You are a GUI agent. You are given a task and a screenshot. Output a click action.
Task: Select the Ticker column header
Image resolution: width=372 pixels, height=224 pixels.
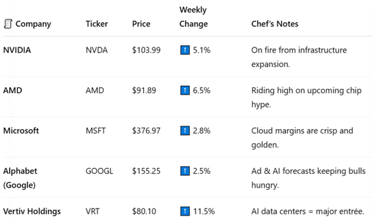97,24
